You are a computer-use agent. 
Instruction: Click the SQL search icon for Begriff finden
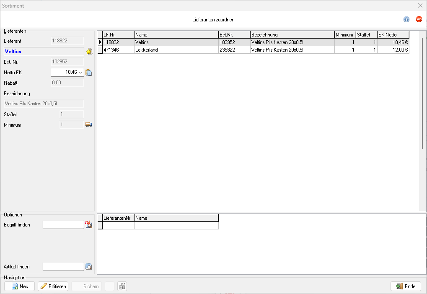88,225
